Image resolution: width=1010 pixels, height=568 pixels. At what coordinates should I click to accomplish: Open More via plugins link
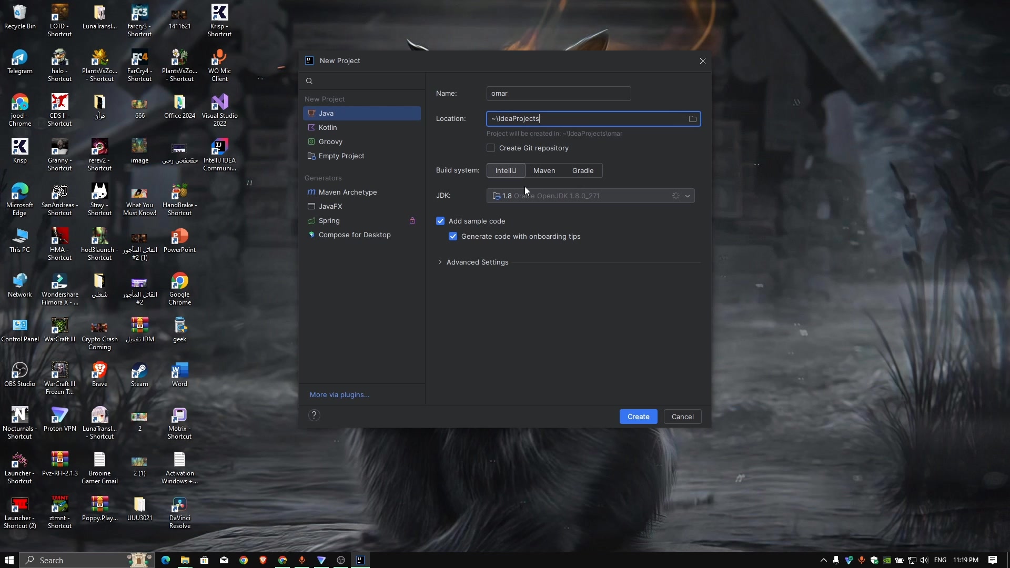point(339,394)
